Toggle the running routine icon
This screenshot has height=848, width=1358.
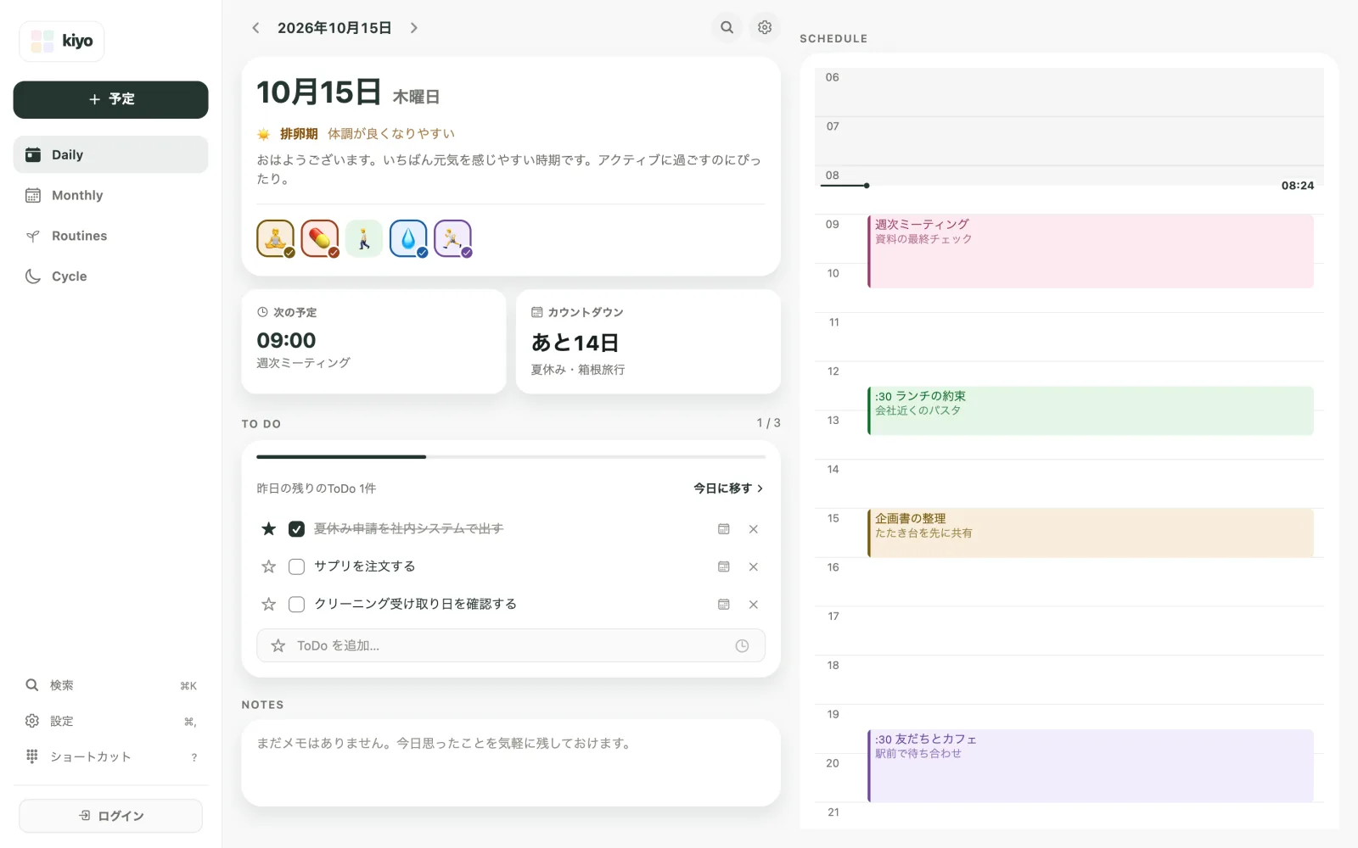coord(452,238)
